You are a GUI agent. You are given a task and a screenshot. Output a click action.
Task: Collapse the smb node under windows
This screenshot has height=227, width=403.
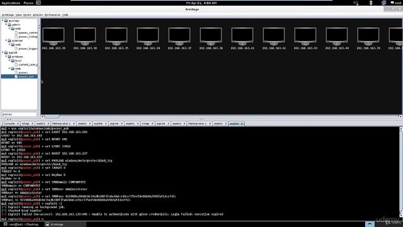click(x=9, y=69)
